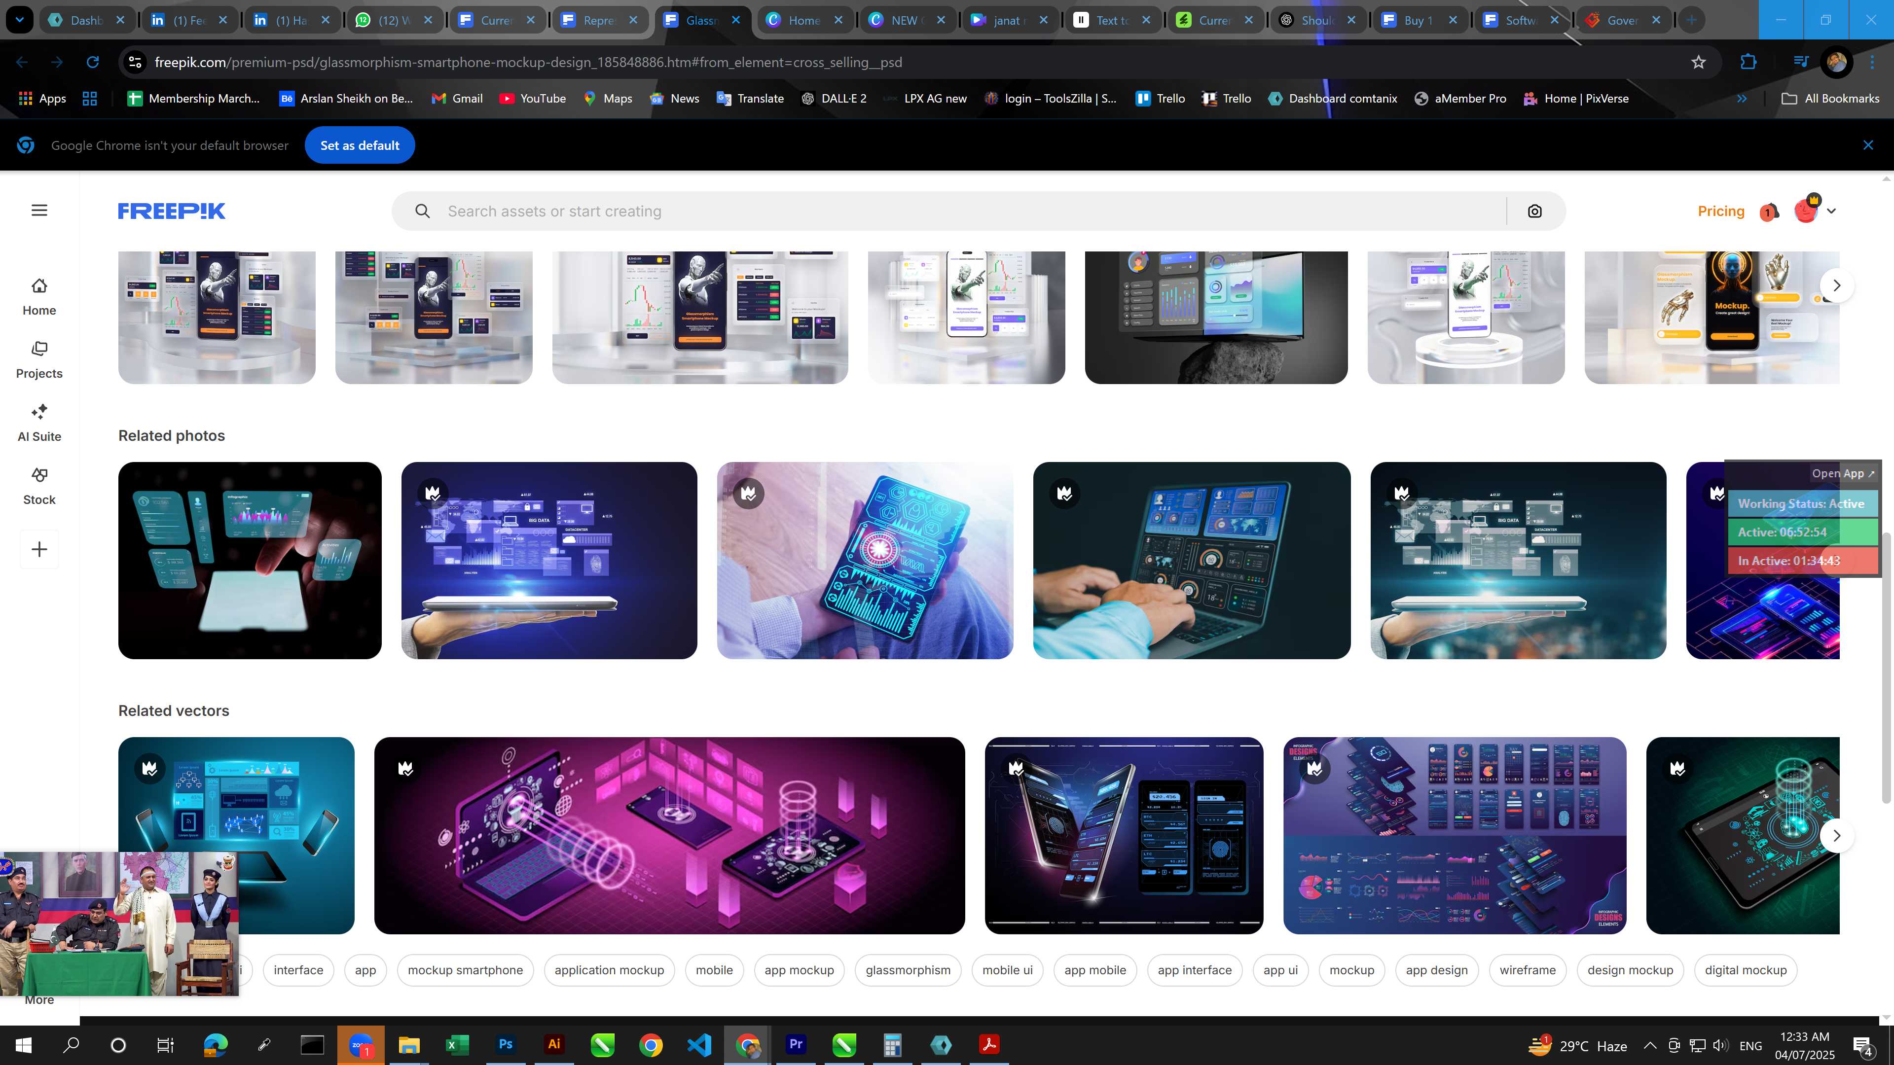Open Calculator from the taskbar

(892, 1044)
